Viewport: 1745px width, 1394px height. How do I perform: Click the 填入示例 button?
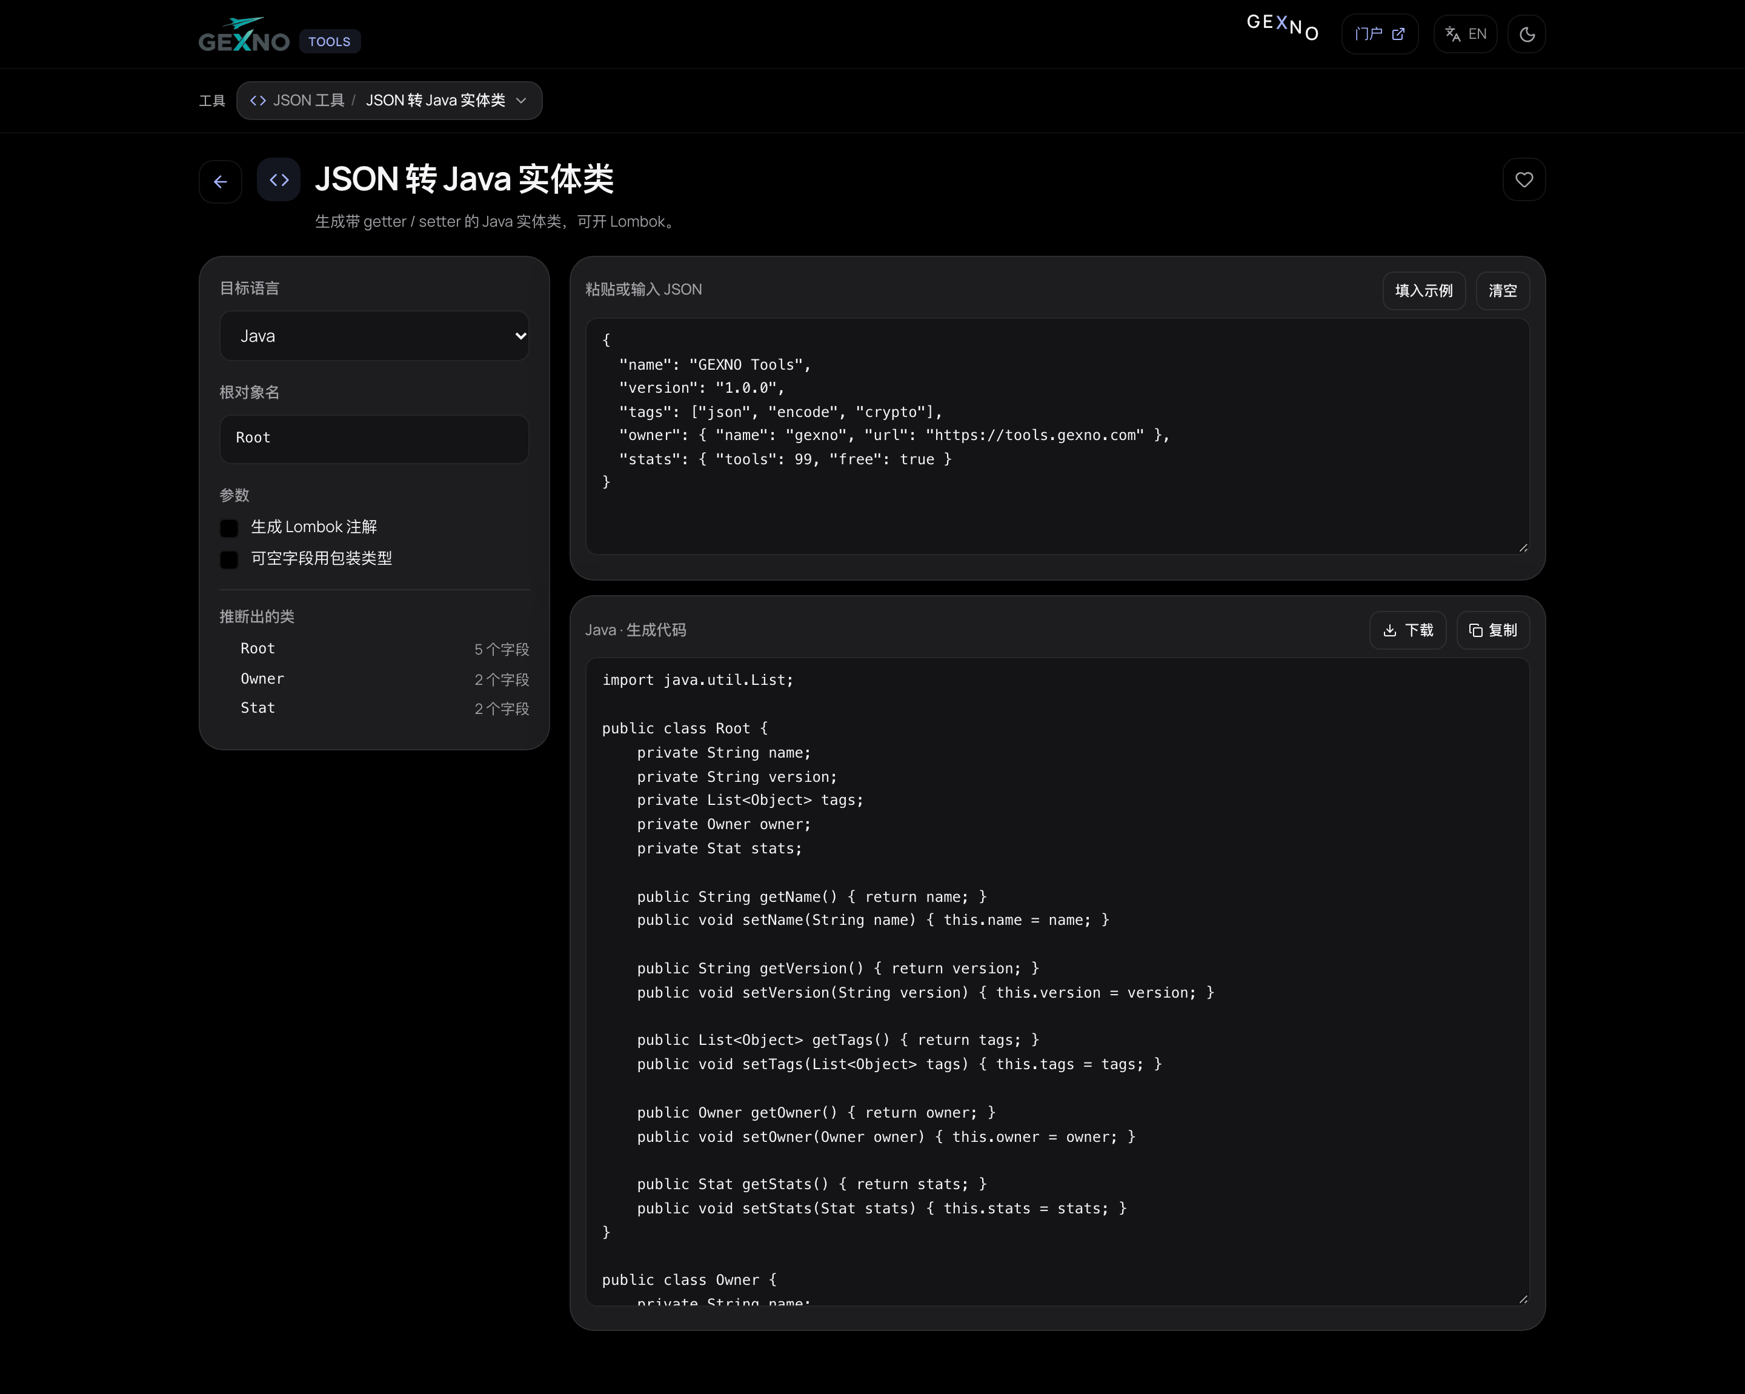[1424, 291]
